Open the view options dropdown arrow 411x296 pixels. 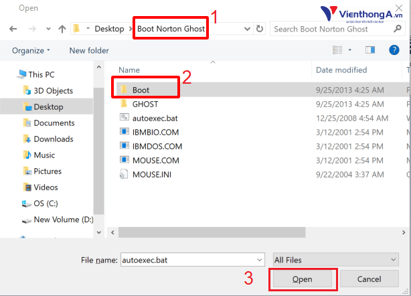[349, 50]
